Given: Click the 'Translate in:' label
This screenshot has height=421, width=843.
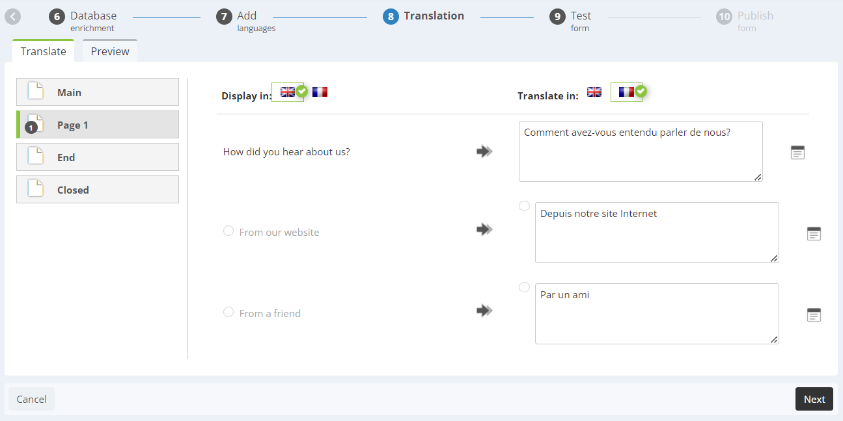Looking at the screenshot, I should [x=547, y=96].
